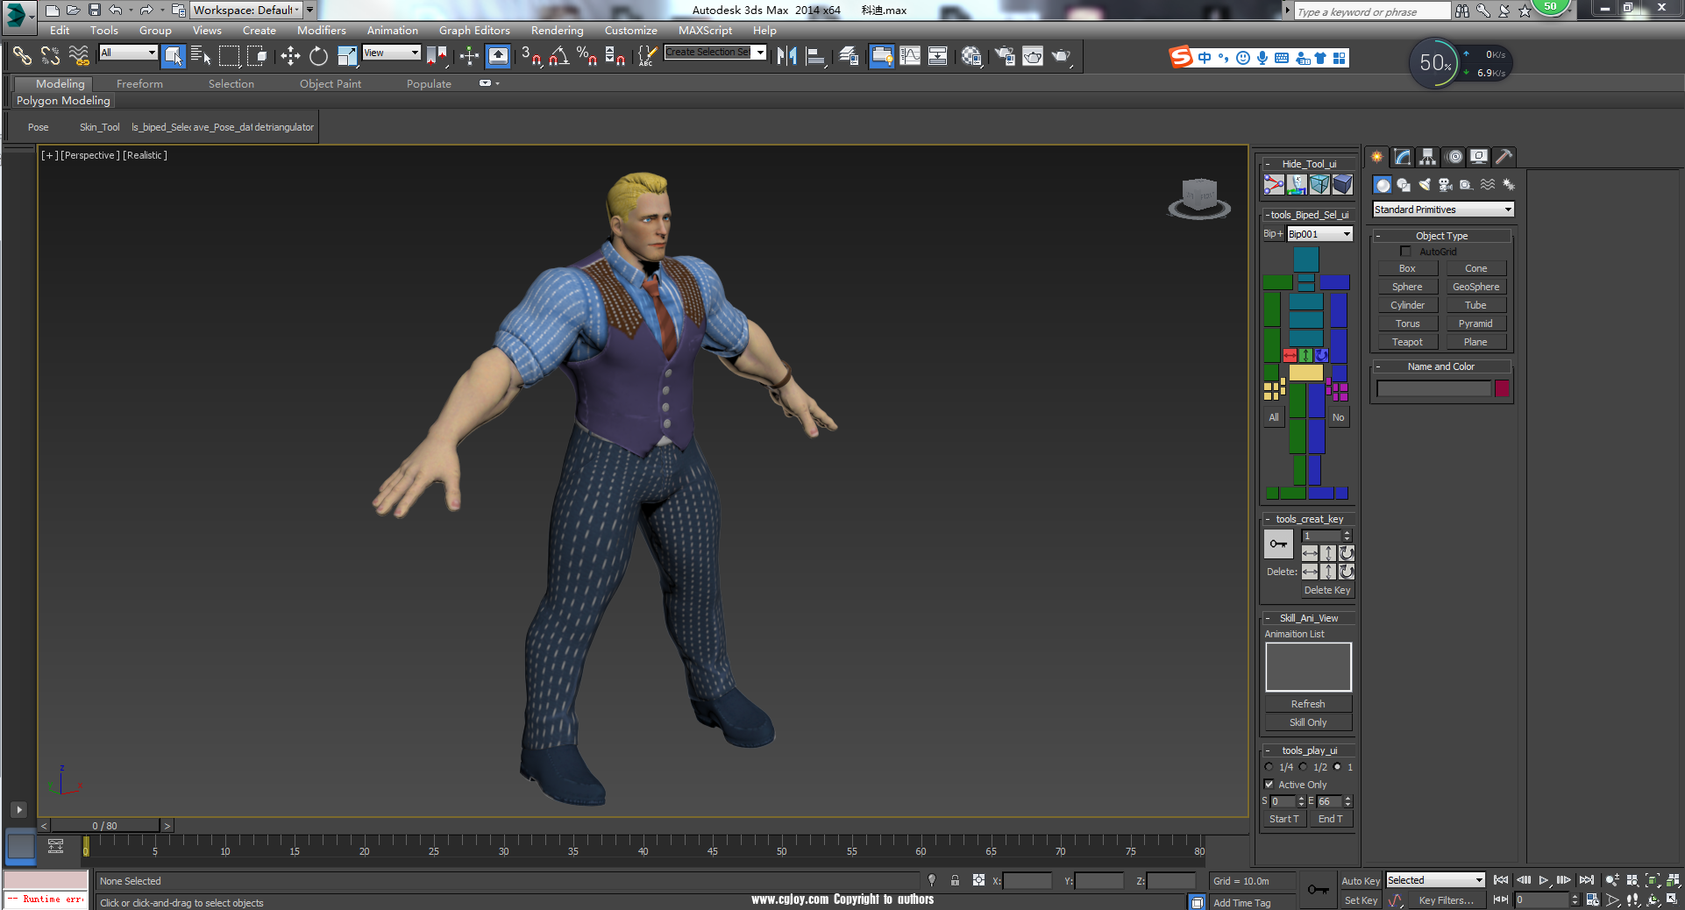Screen dimensions: 1685x910
Task: Expand the Bip001 biped dropdown
Action: point(1319,234)
